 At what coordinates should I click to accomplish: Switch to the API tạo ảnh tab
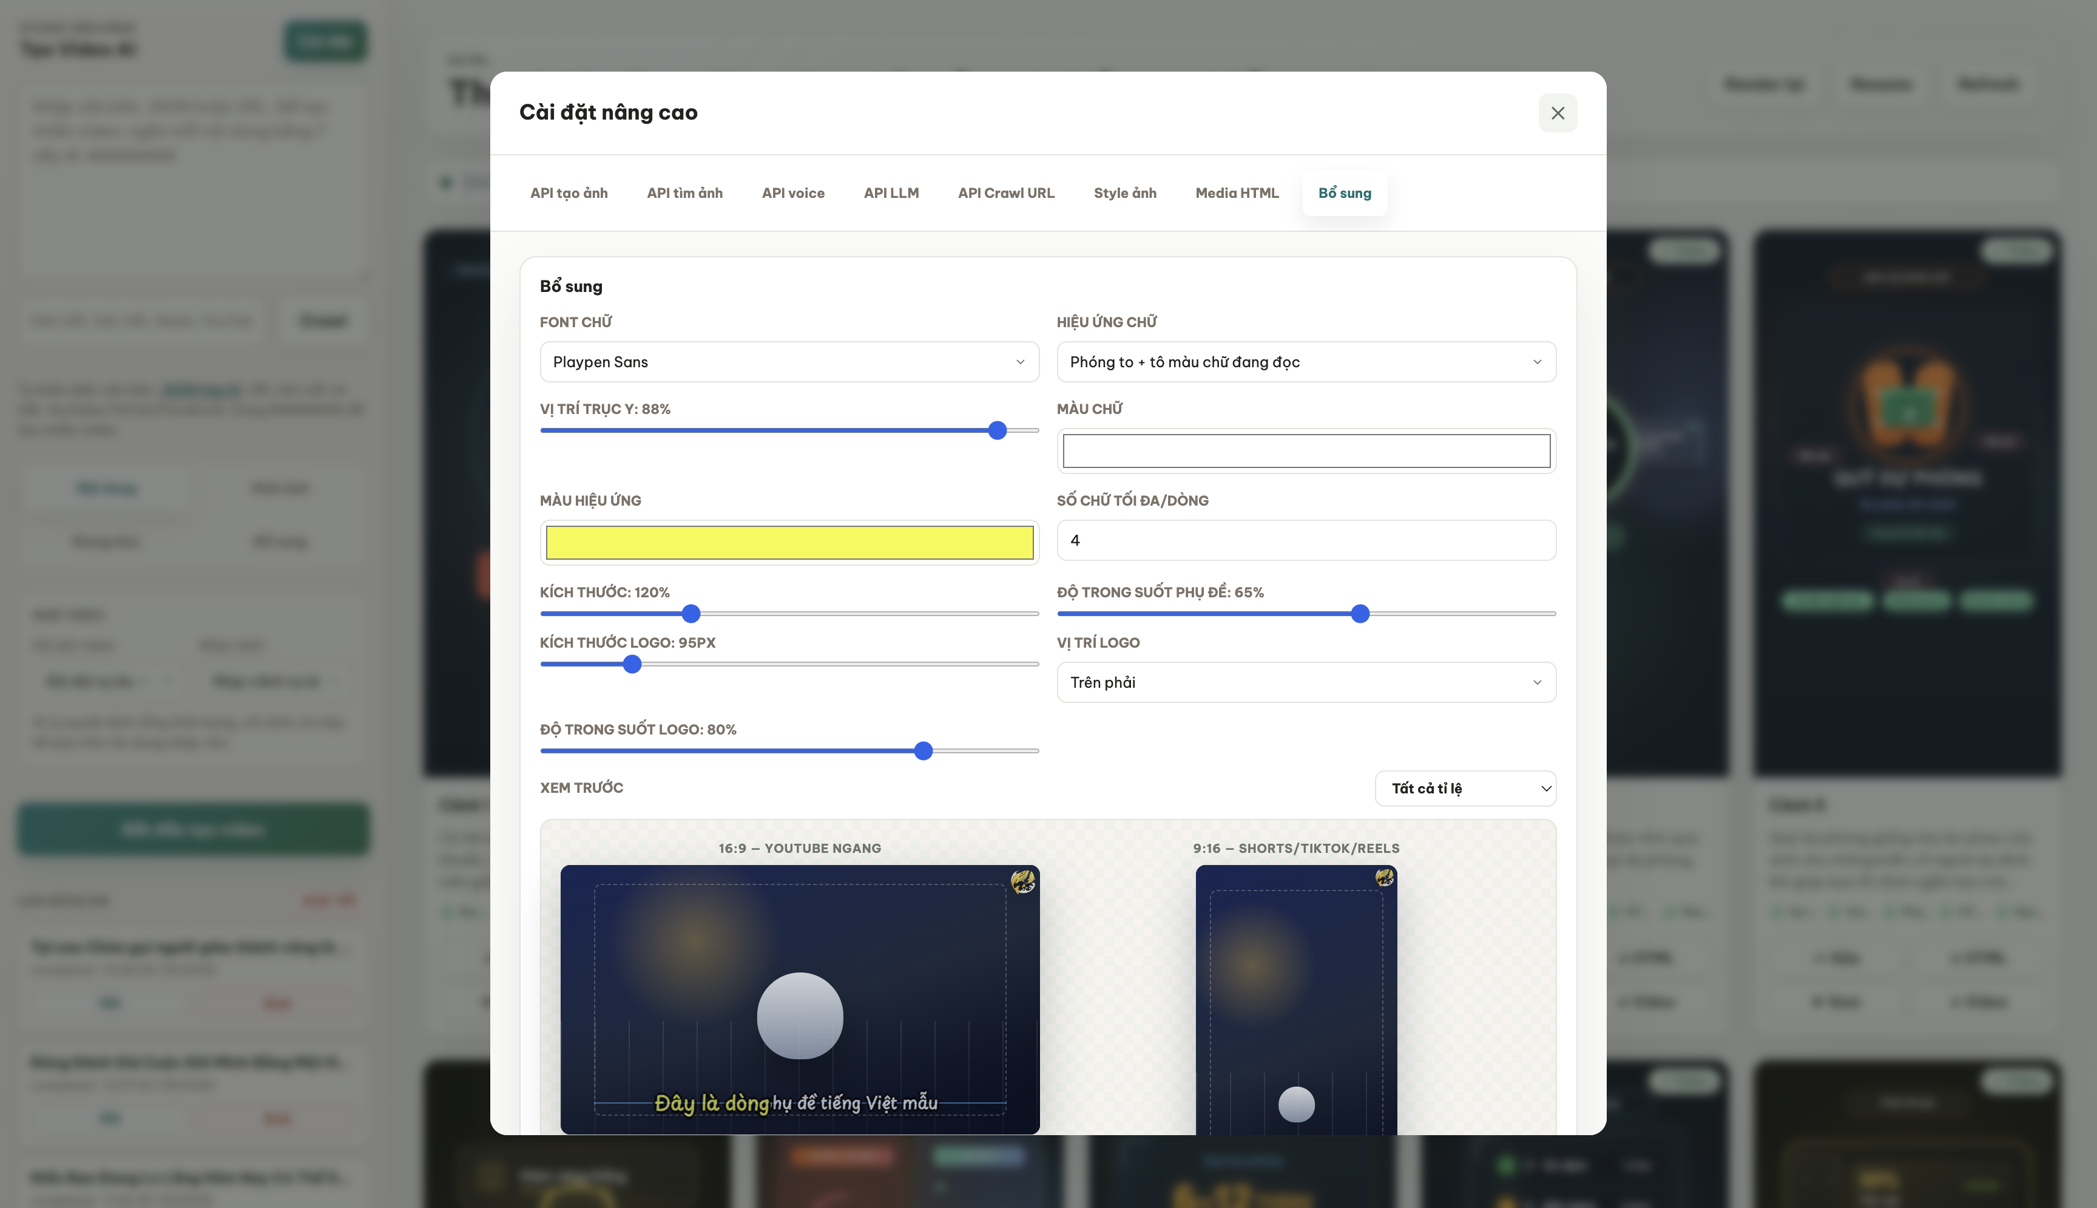569,193
